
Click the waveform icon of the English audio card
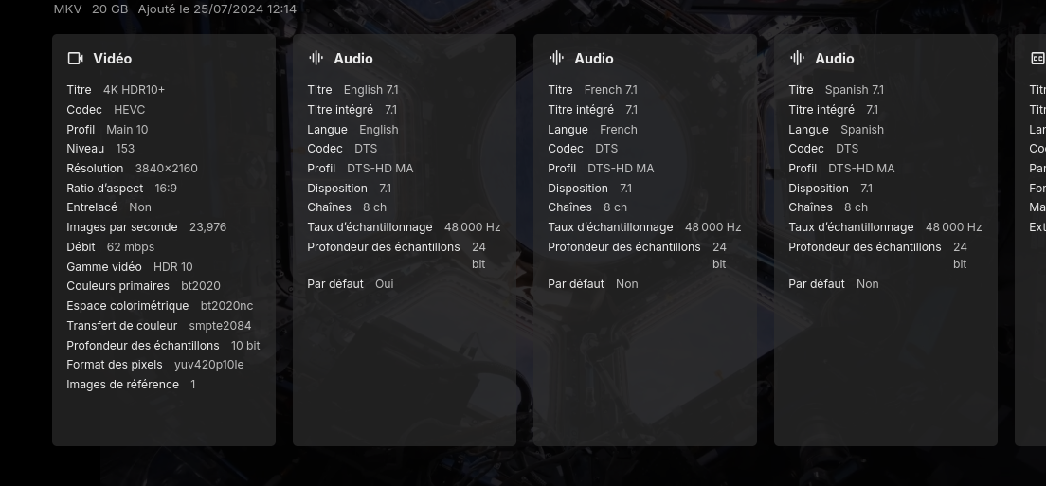tap(316, 59)
